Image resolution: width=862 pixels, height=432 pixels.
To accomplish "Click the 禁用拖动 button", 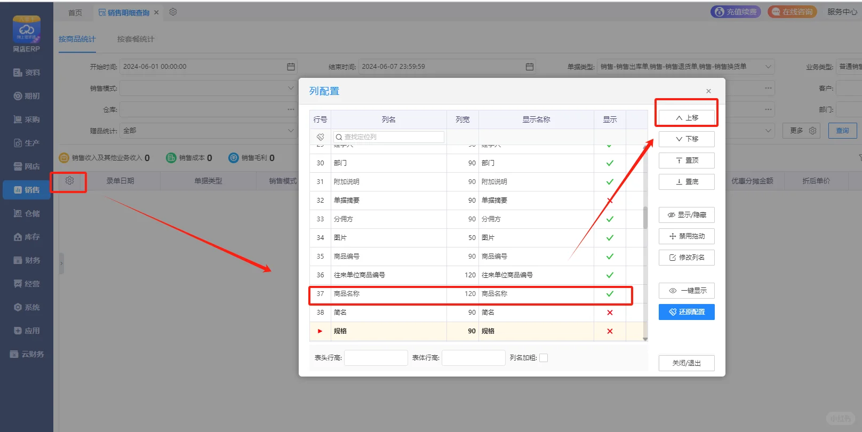I will pyautogui.click(x=687, y=236).
